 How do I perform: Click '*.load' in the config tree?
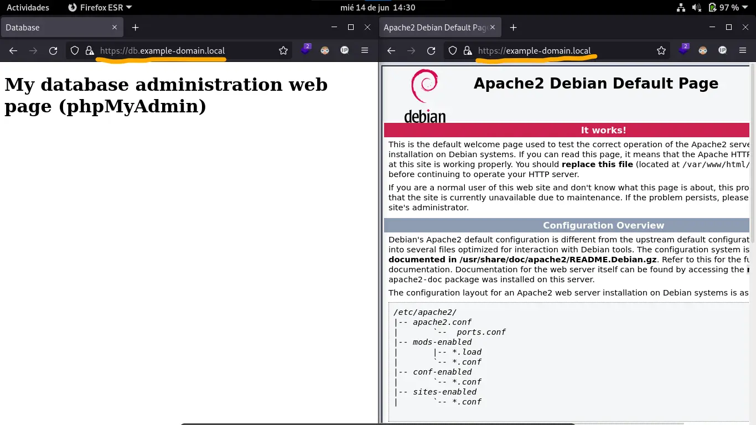click(x=467, y=352)
